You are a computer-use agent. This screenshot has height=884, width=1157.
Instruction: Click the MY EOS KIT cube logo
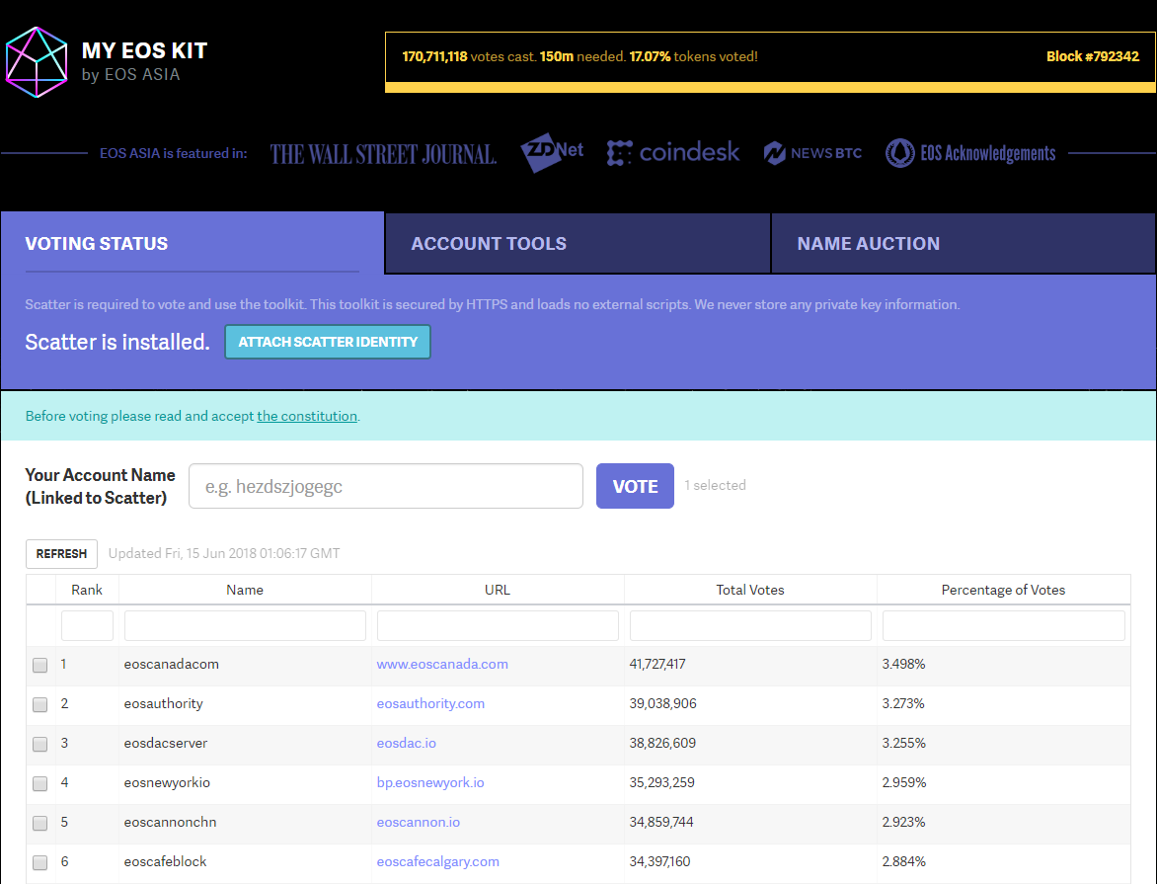click(37, 62)
